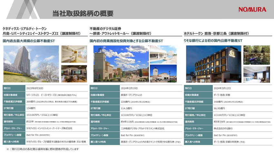This screenshot has height=154, width=274.
Task: Select subtitle 国内過去最大規模の公募不動産ST
Action: [x=29, y=41]
